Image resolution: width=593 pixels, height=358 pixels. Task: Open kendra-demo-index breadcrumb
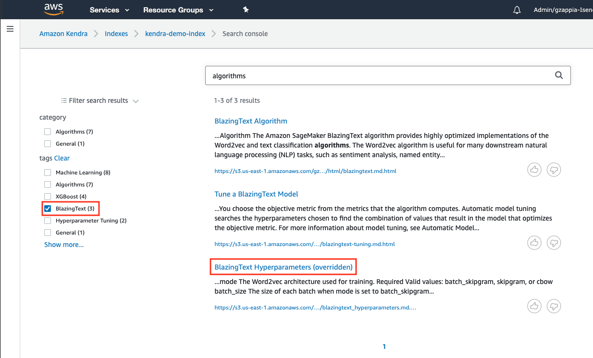[x=175, y=34]
